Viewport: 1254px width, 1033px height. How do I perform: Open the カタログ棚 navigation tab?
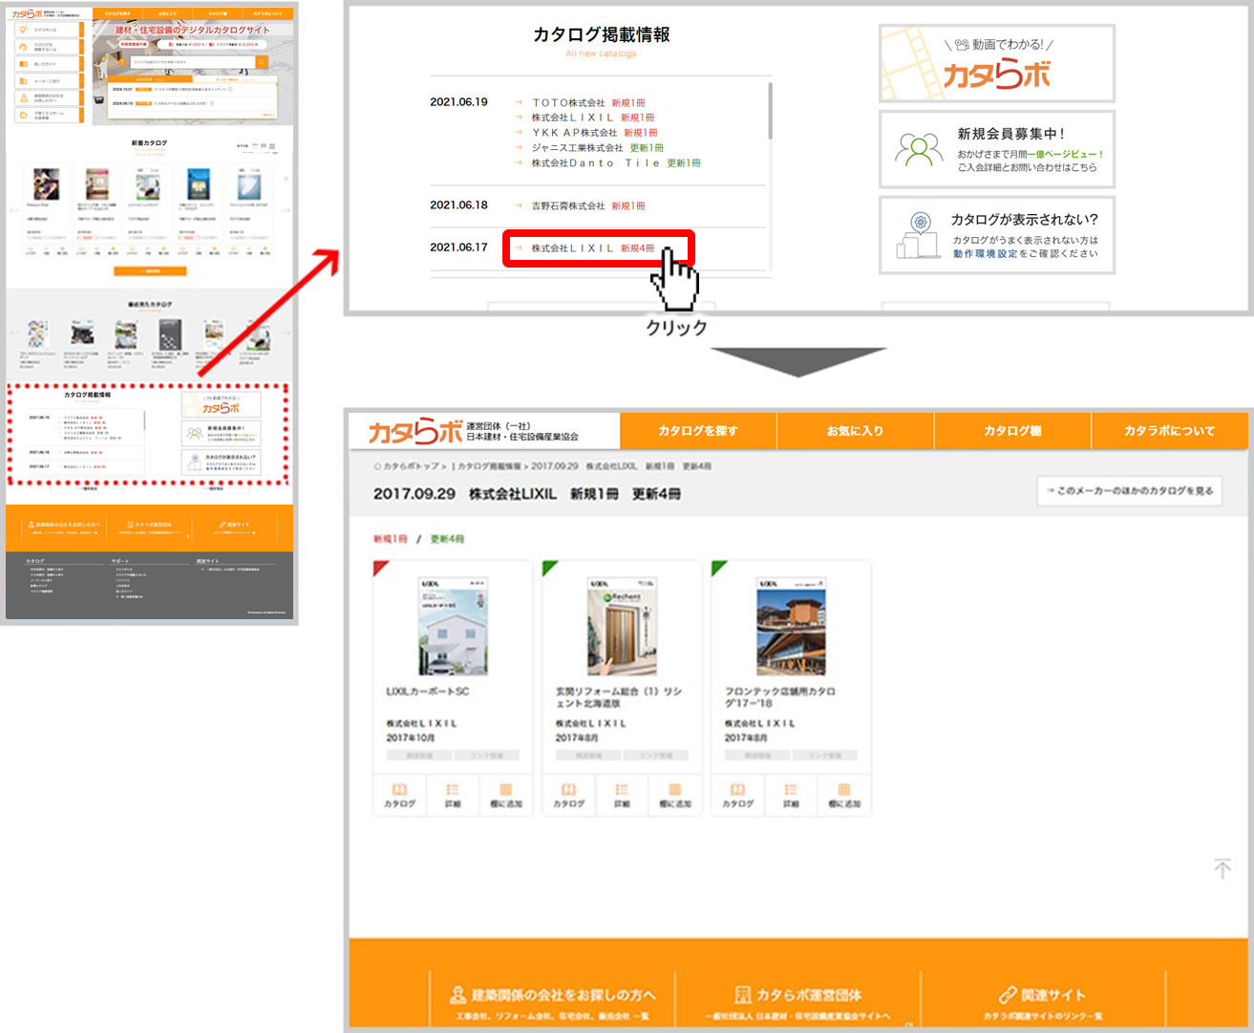point(1012,431)
